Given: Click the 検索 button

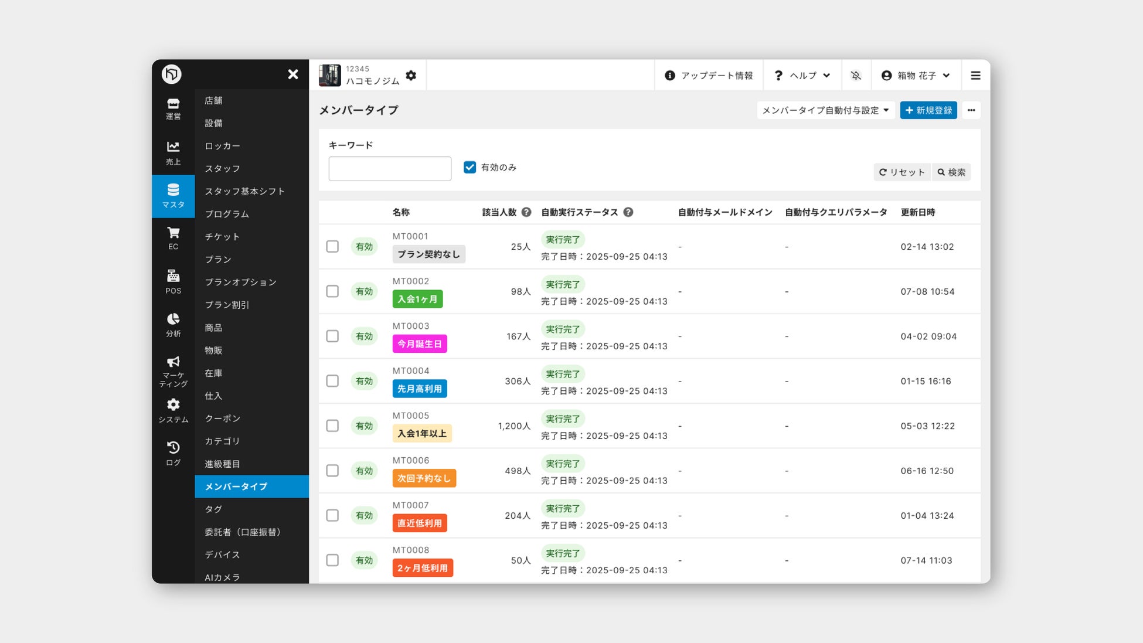Looking at the screenshot, I should pyautogui.click(x=951, y=172).
